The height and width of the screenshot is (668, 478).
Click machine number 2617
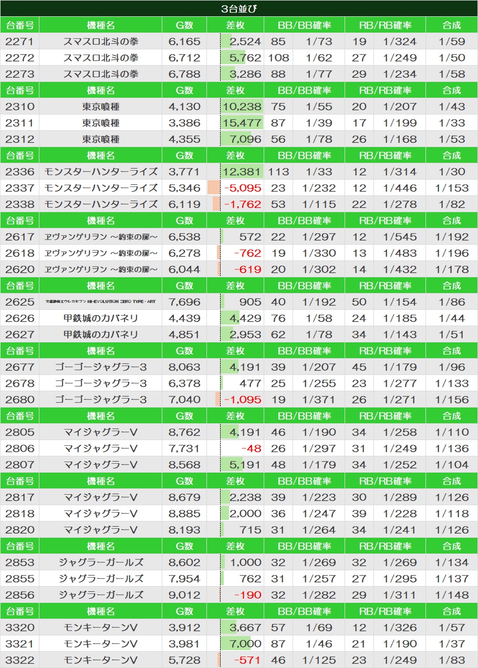(20, 237)
